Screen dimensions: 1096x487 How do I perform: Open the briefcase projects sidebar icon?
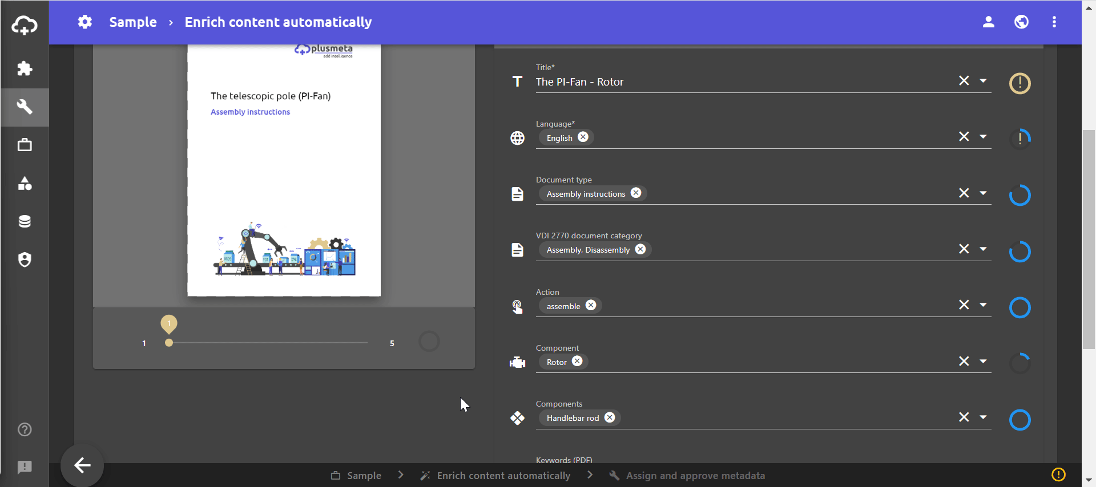(25, 145)
